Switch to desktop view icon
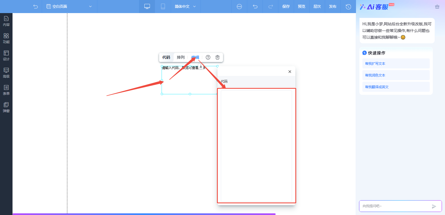 [x=147, y=6]
